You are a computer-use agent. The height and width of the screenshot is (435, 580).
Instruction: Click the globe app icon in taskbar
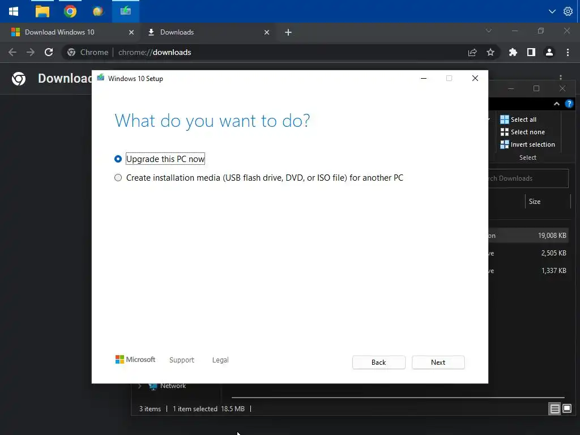point(97,11)
